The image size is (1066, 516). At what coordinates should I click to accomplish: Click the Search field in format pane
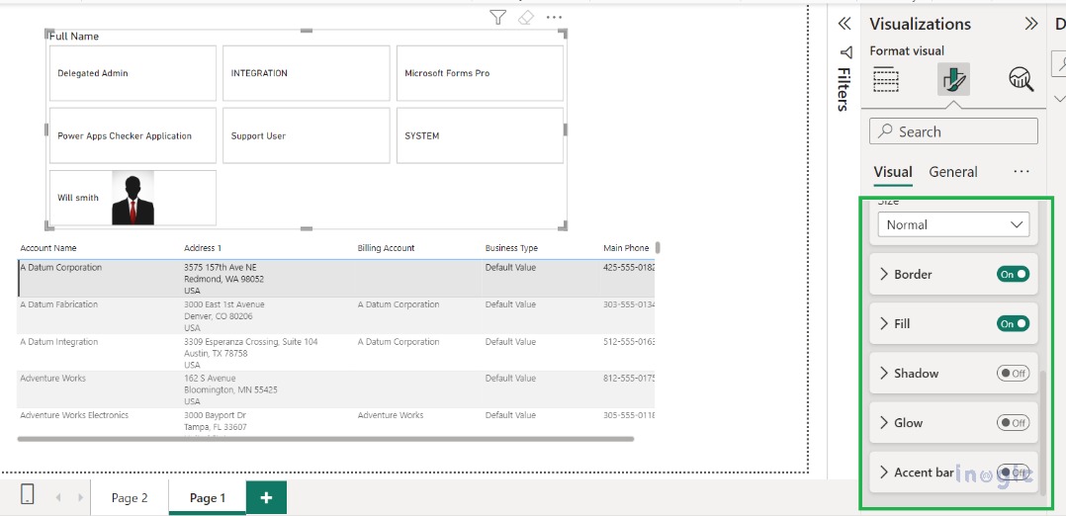(953, 131)
